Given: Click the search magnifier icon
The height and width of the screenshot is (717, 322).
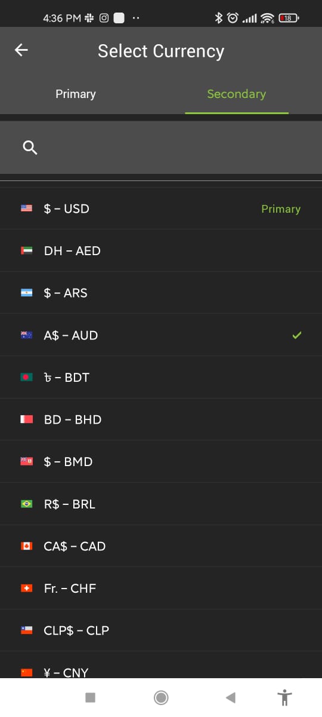Looking at the screenshot, I should pos(30,148).
